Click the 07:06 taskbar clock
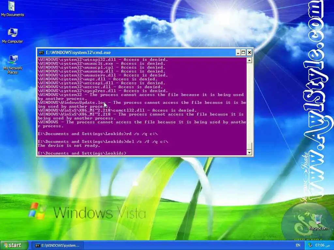 click(323, 245)
